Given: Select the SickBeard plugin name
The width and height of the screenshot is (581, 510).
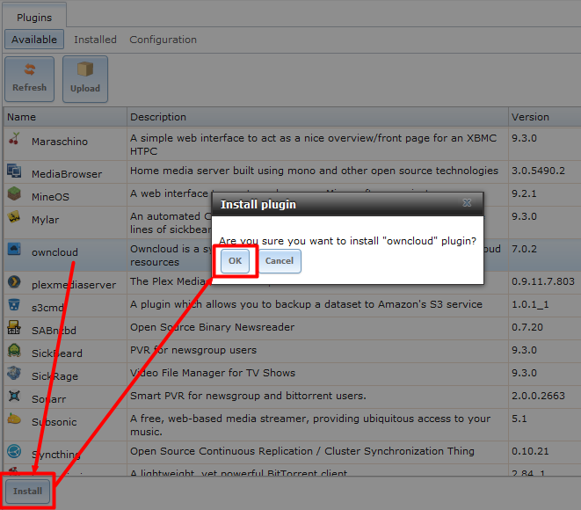Looking at the screenshot, I should click(x=57, y=353).
